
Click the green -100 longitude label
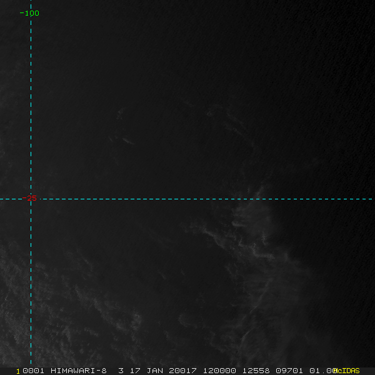click(29, 13)
